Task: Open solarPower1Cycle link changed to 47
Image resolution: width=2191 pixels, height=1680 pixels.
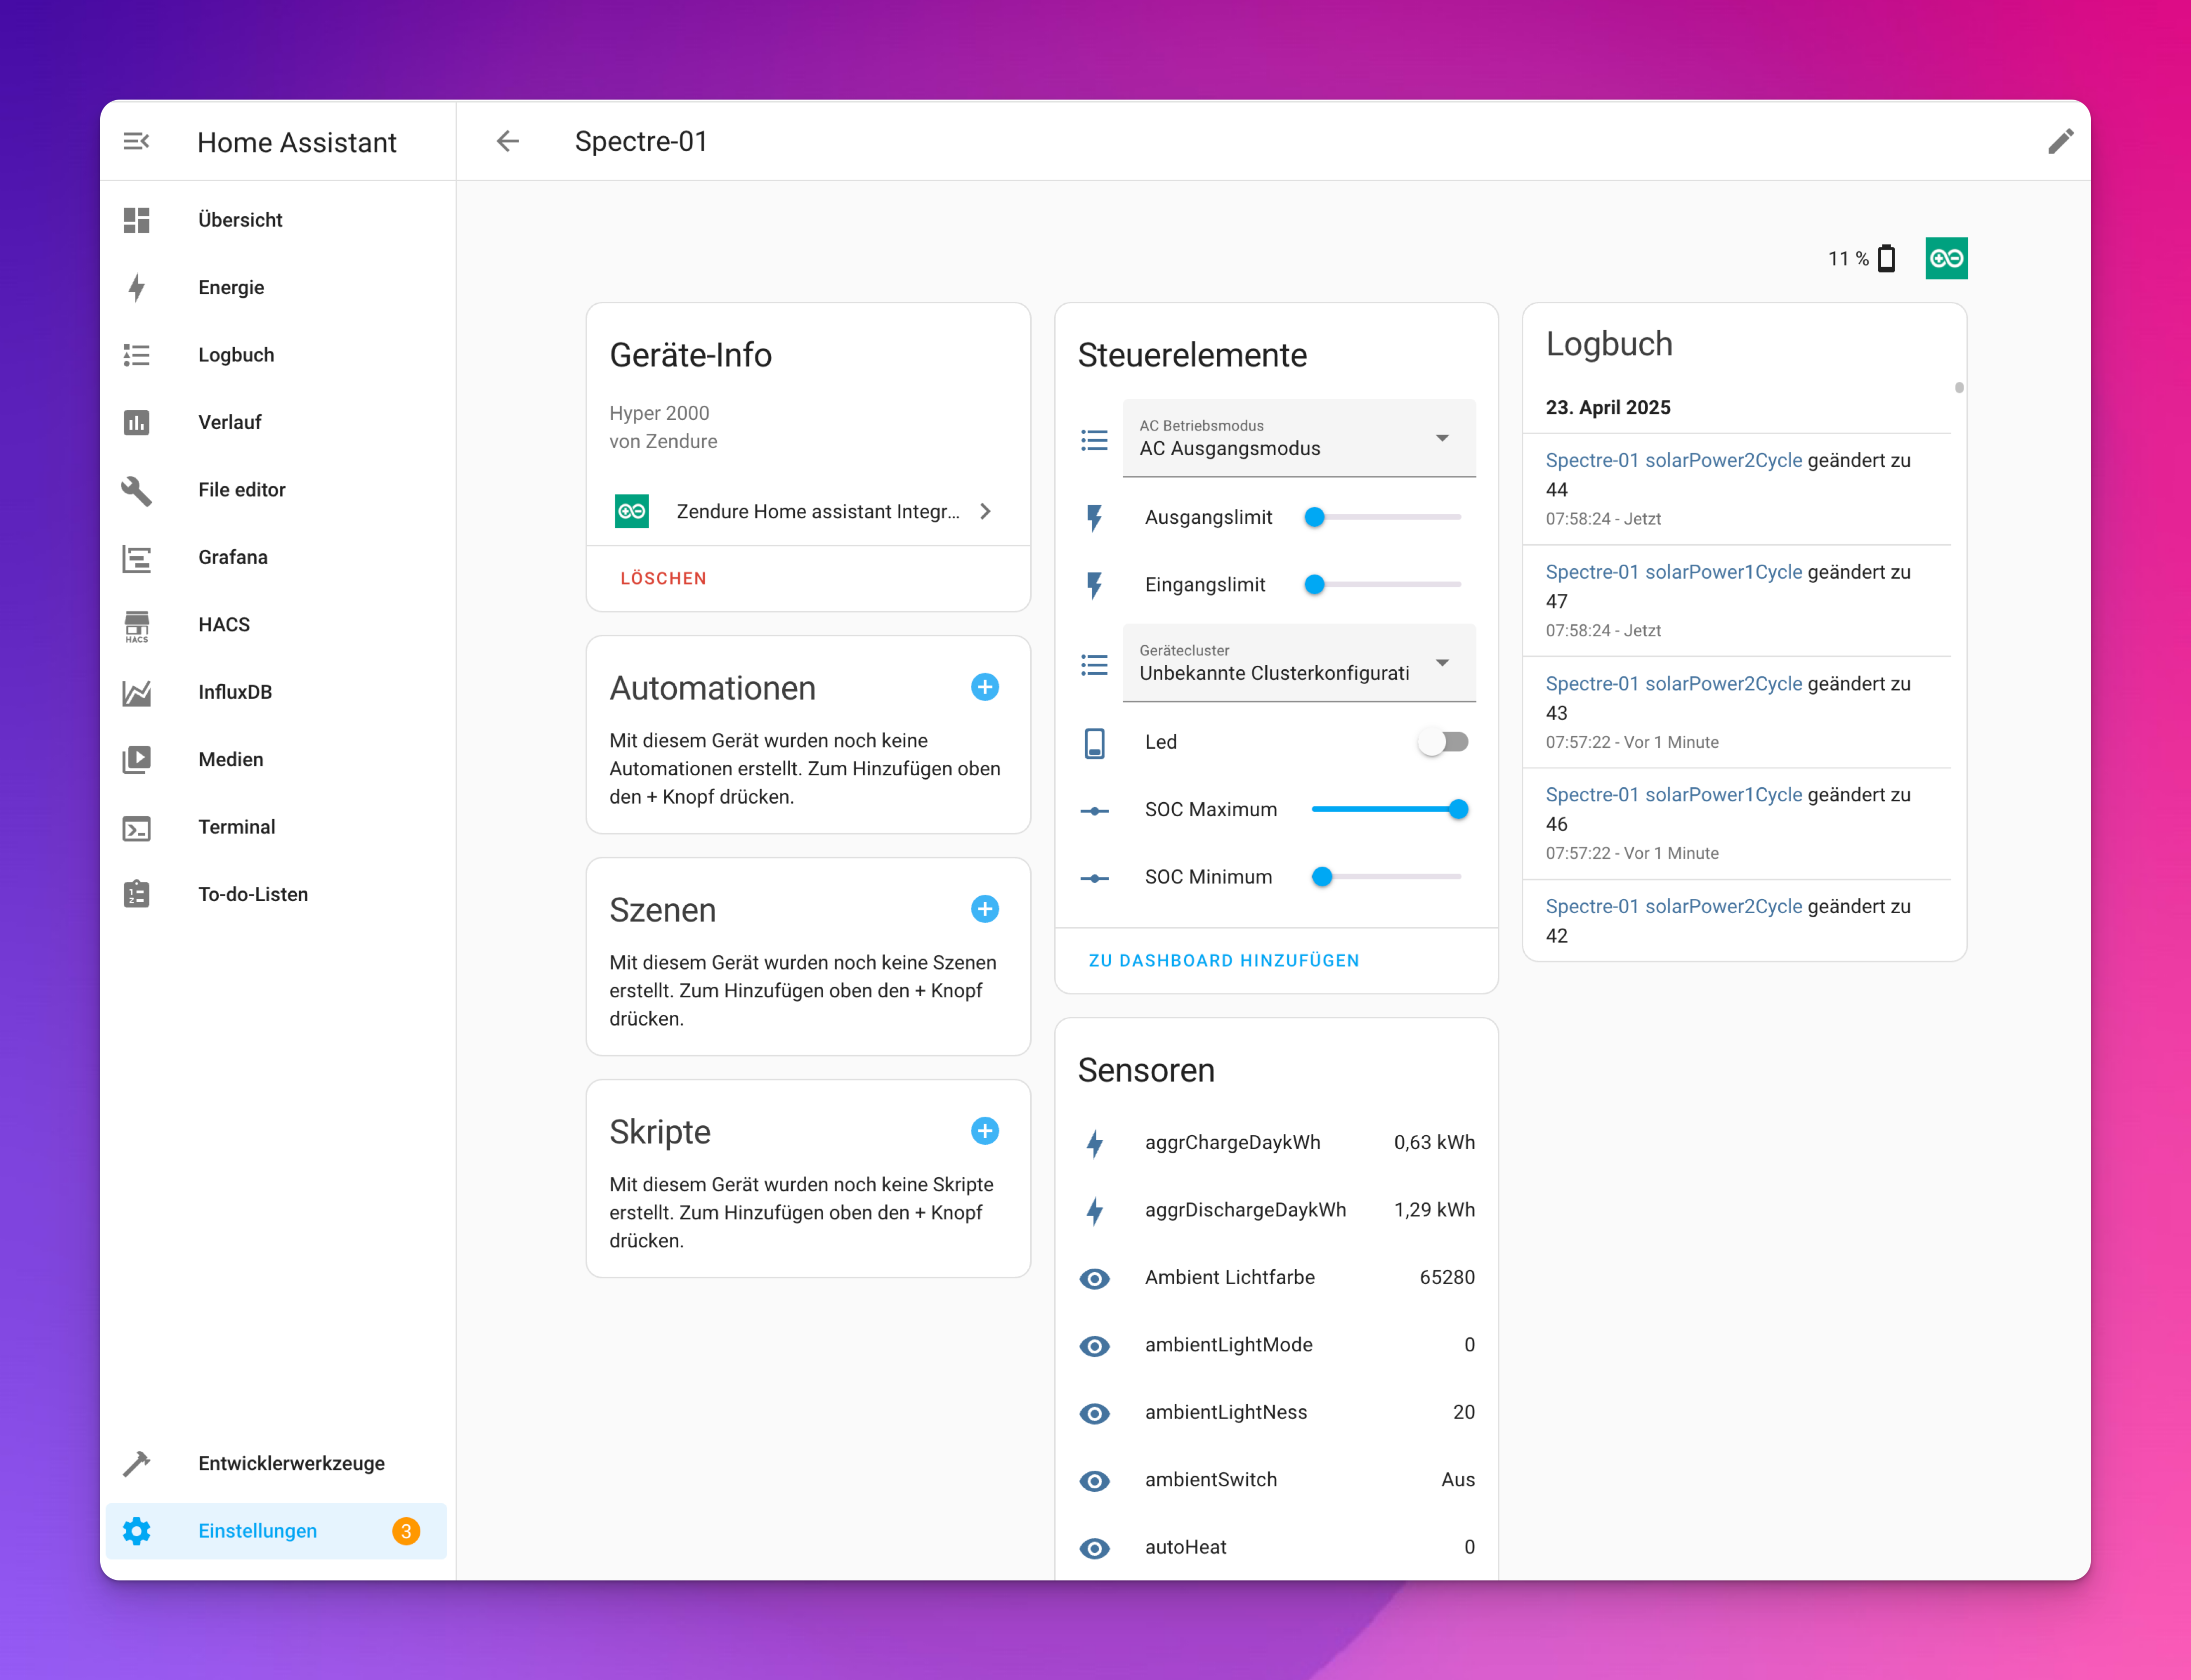Action: 1673,572
